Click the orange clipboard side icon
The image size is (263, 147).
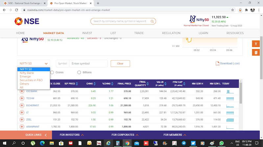[x=256, y=53]
